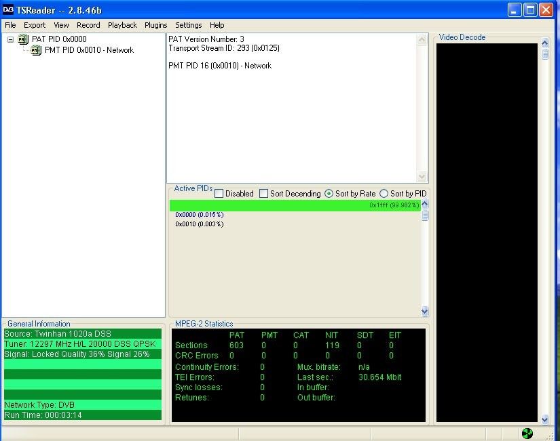Viewport: 560px width, 441px height.
Task: Select the Sort by Rate radio button
Action: coord(329,194)
